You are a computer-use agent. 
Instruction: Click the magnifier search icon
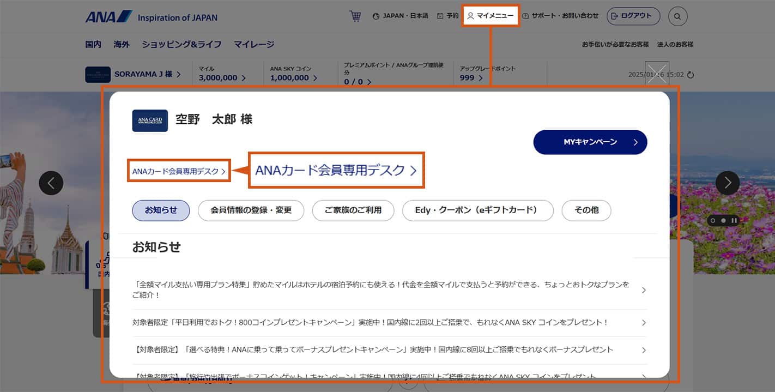(677, 16)
